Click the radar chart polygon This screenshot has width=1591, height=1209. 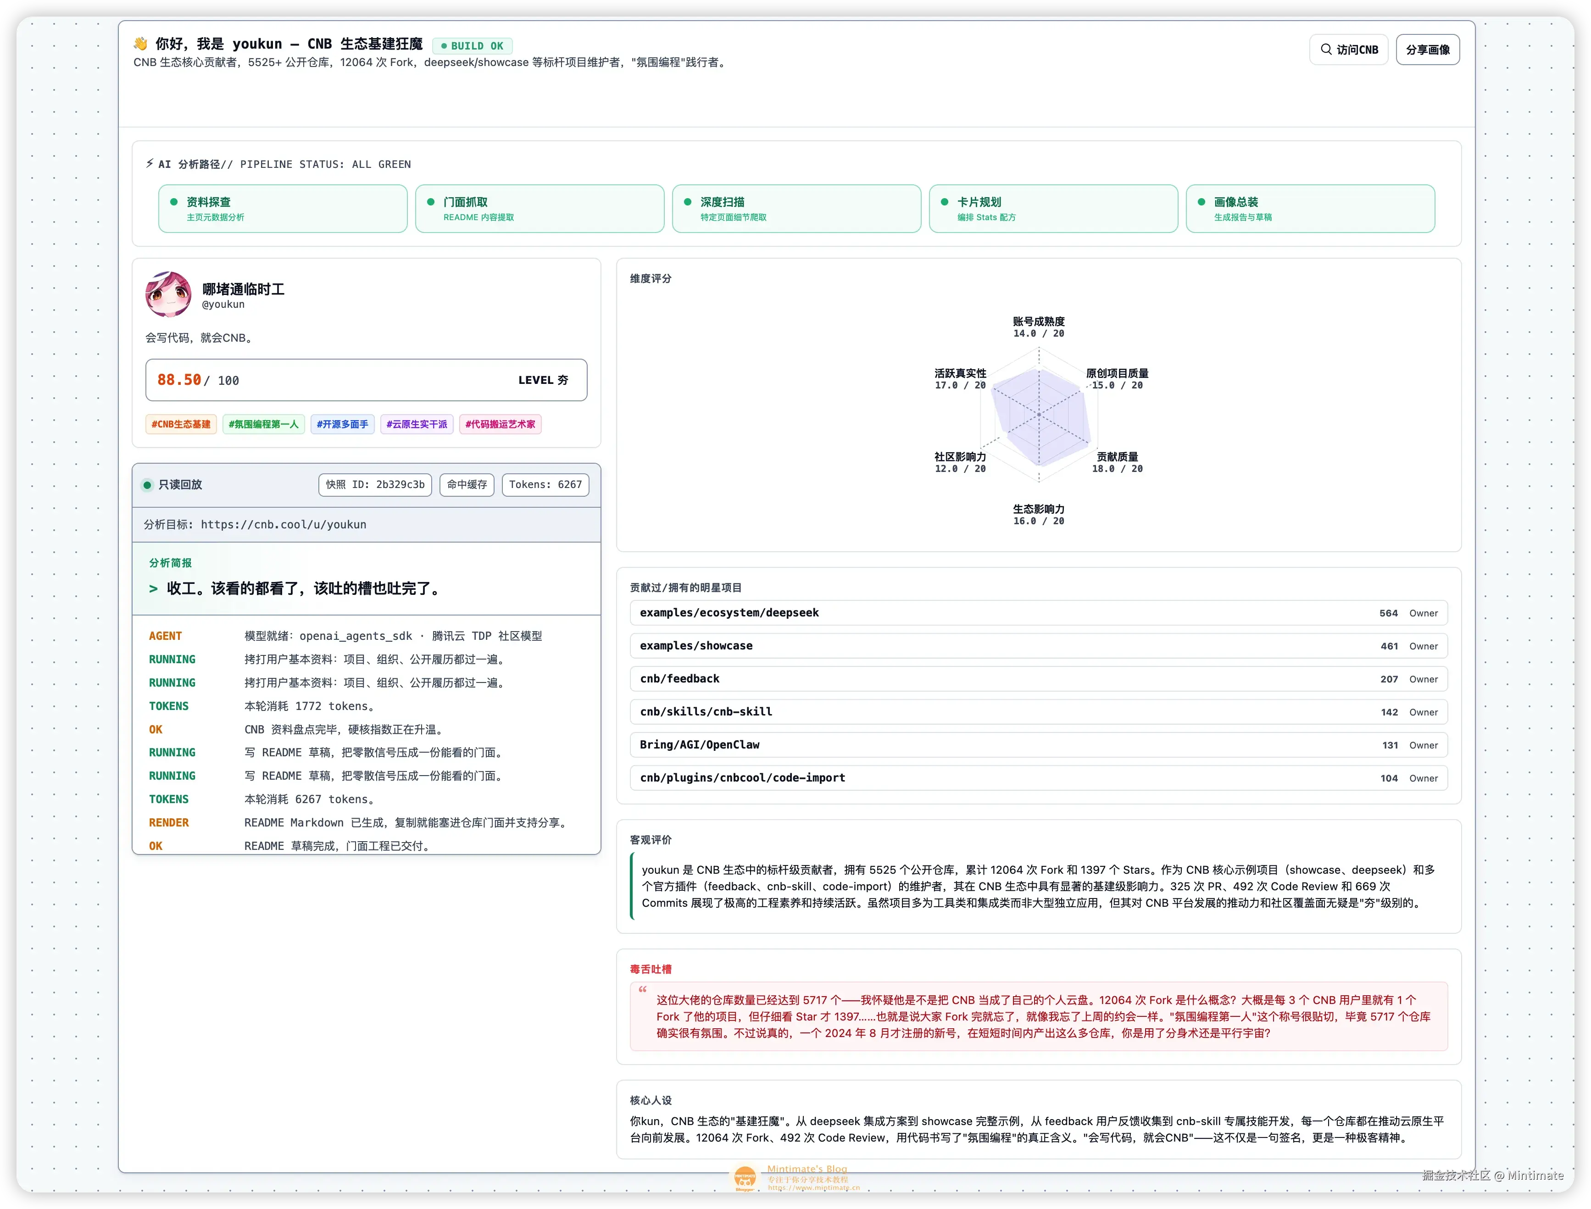1040,417
